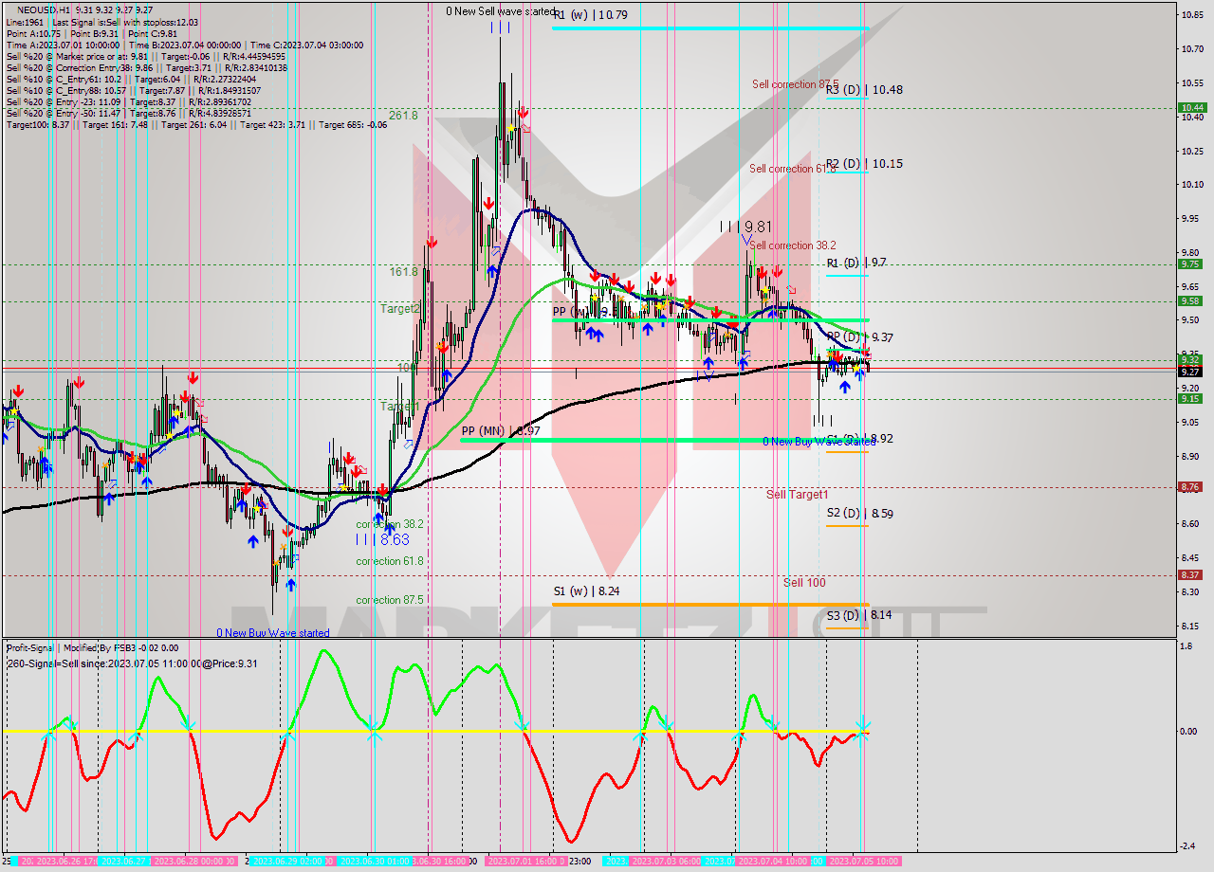This screenshot has width=1214, height=872.
Task: Click the '261.8' Fibonacci extension label
Action: click(x=403, y=115)
